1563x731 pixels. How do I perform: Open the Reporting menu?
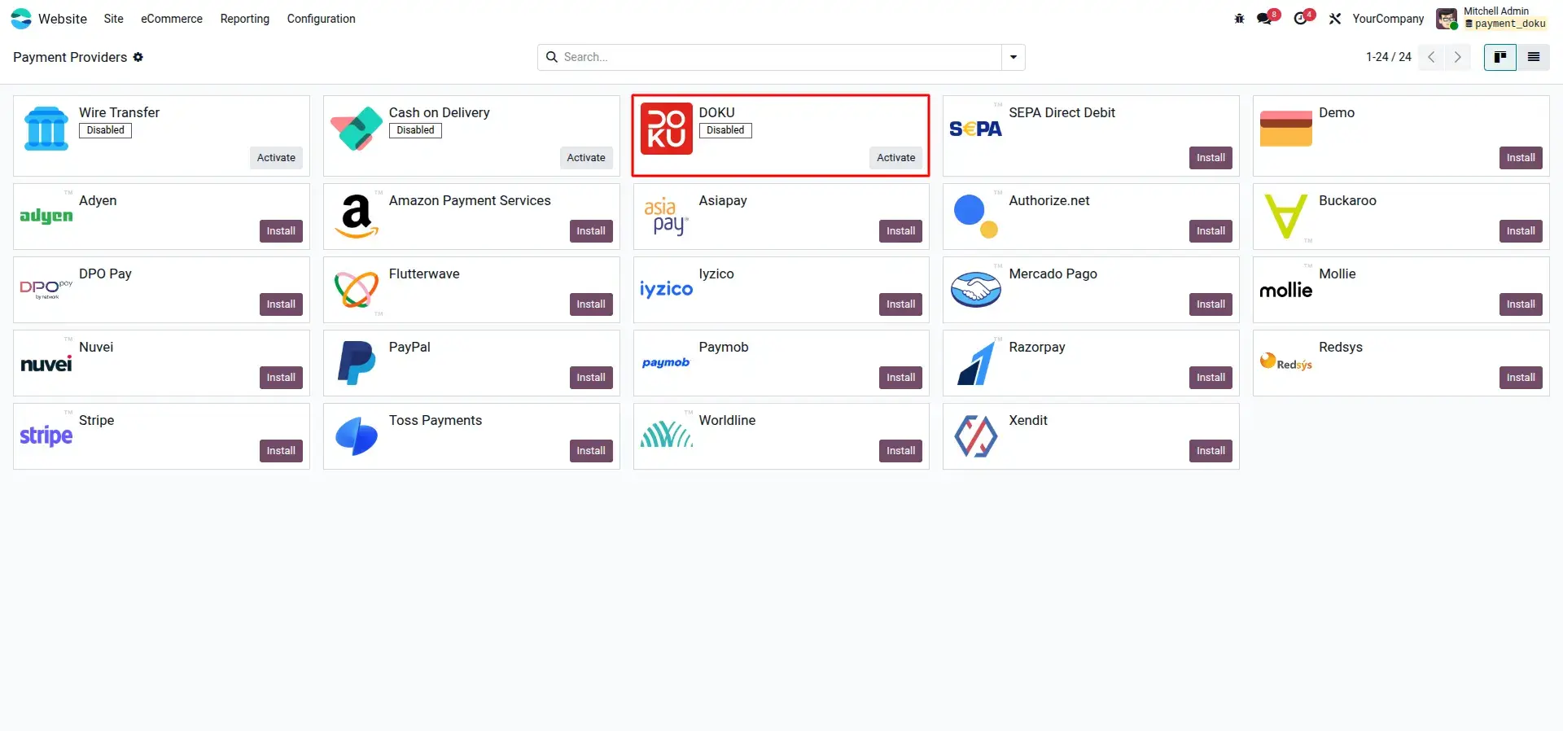pyautogui.click(x=245, y=19)
